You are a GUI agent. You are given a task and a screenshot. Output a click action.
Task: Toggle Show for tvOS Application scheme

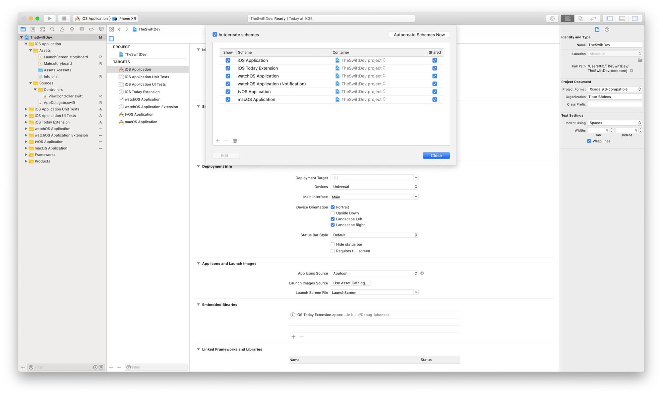[x=228, y=92]
